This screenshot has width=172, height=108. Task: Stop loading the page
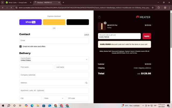point(11,8)
